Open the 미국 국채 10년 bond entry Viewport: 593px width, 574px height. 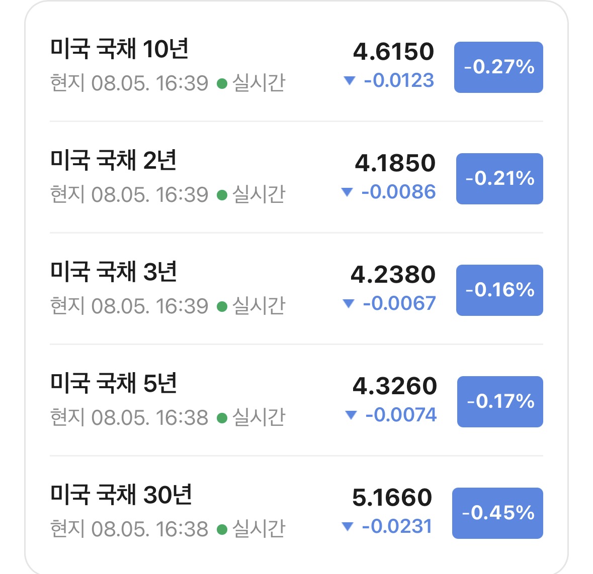(x=297, y=66)
